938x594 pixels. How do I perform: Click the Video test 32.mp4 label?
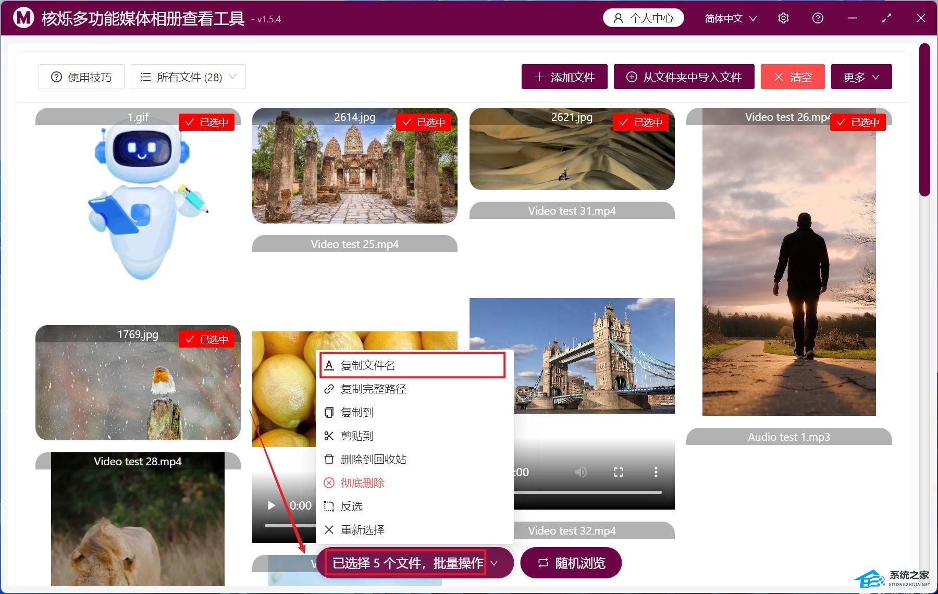click(x=572, y=530)
